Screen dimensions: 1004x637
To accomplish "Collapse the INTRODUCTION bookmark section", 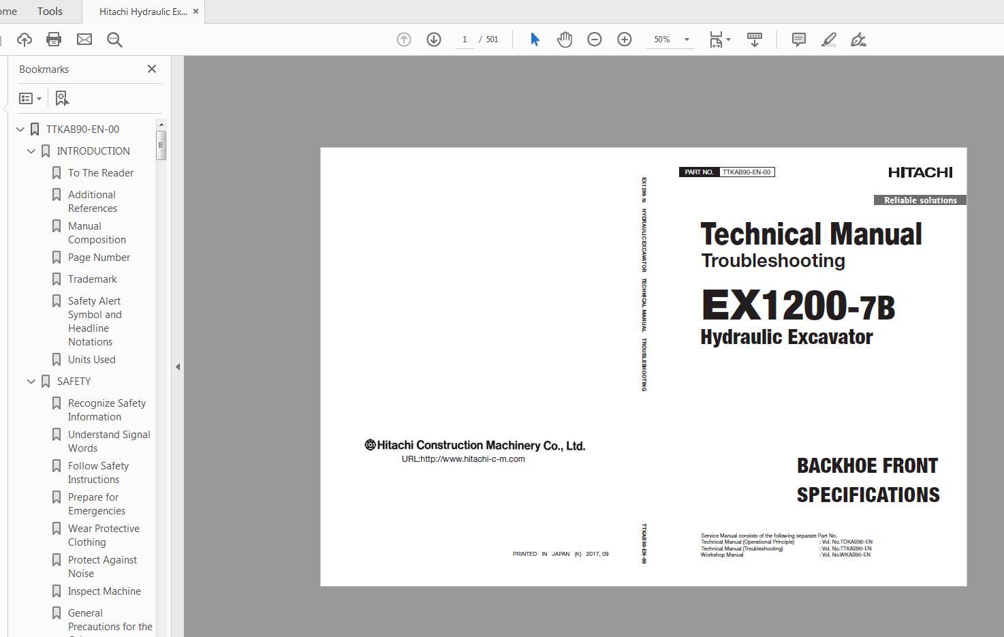I will (x=31, y=151).
